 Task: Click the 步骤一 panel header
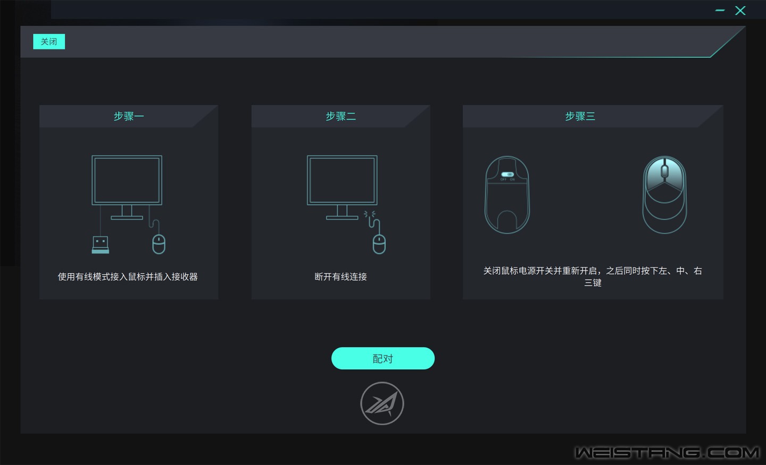[x=128, y=116]
